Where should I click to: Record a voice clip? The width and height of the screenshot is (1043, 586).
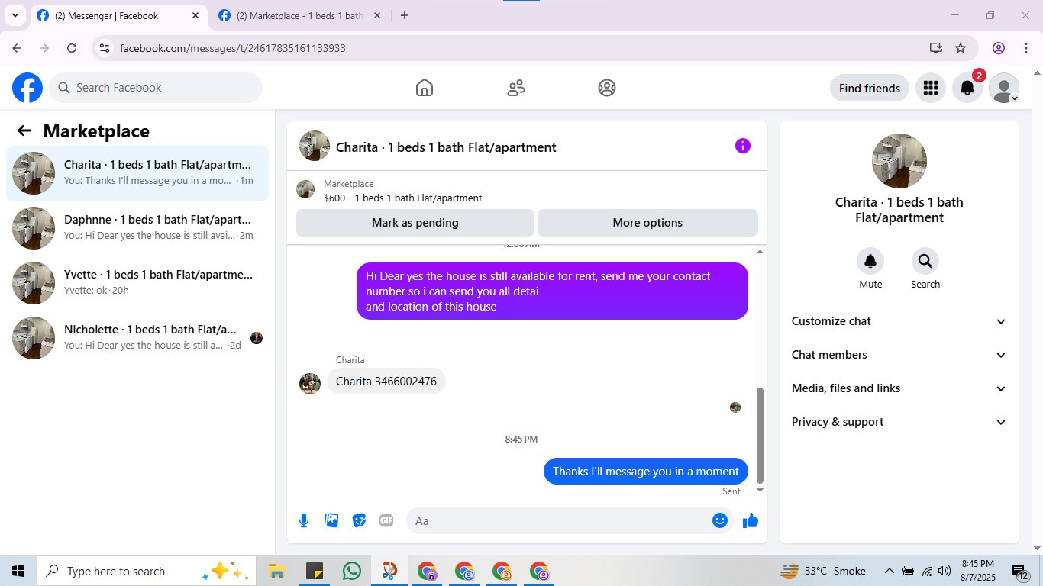[x=304, y=520]
